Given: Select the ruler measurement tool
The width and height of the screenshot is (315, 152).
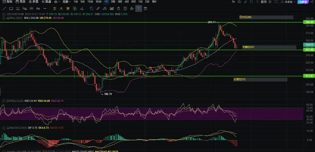Looking at the screenshot, I should pyautogui.click(x=98, y=9).
